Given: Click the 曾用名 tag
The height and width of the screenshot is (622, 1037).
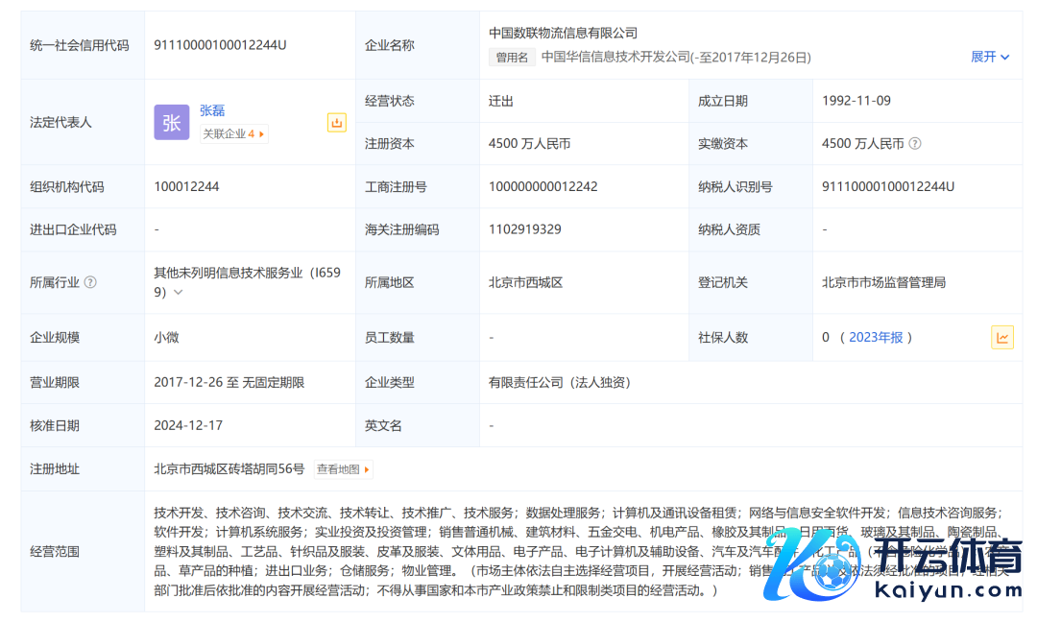Looking at the screenshot, I should click(511, 58).
